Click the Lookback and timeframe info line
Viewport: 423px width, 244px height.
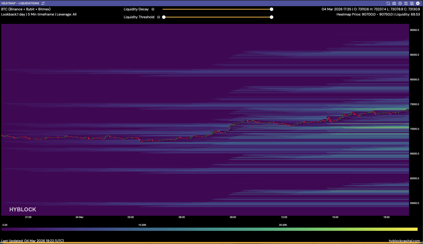39,14
